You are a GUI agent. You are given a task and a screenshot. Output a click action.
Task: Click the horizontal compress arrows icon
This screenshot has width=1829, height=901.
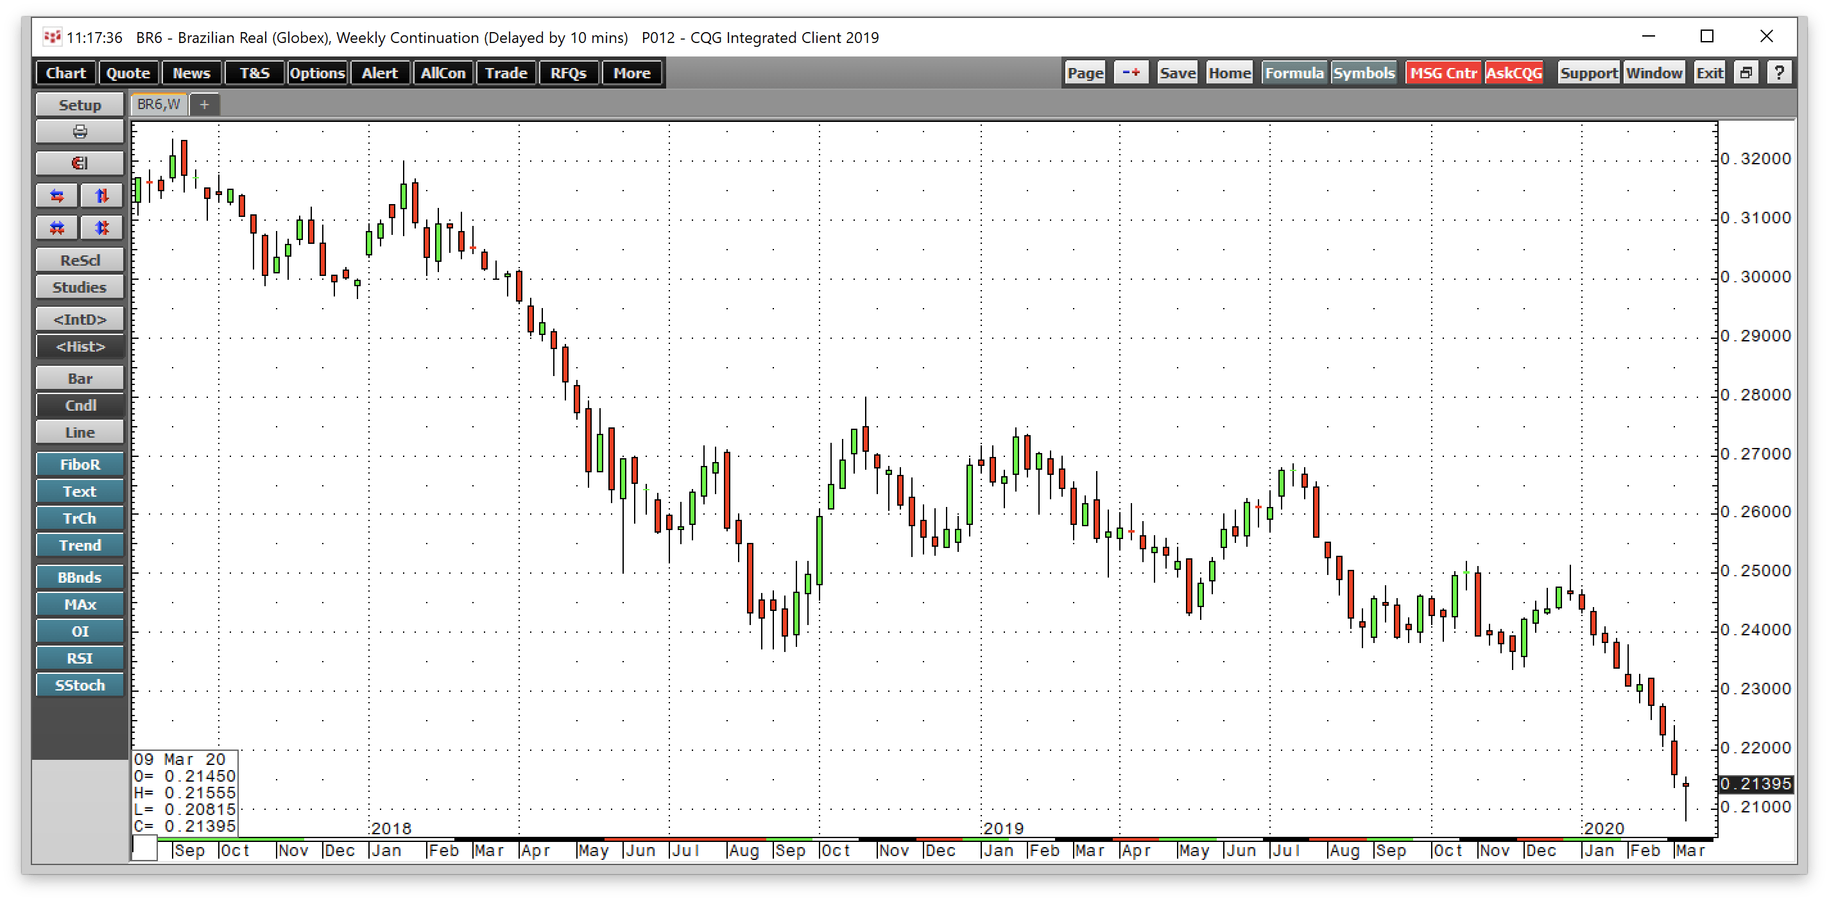[x=57, y=228]
